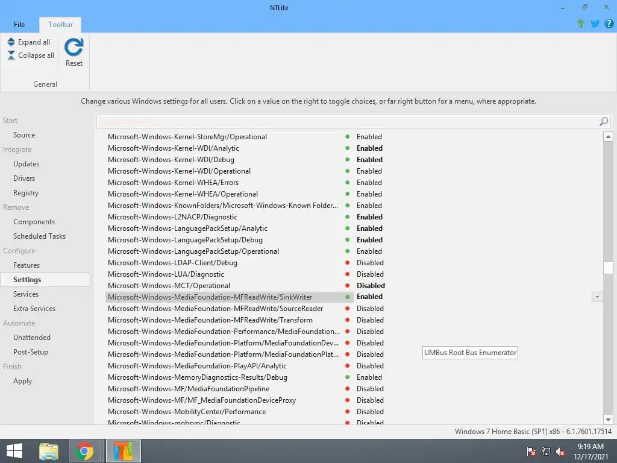Image resolution: width=617 pixels, height=463 pixels.
Task: Open the Registry page
Action: tap(25, 193)
